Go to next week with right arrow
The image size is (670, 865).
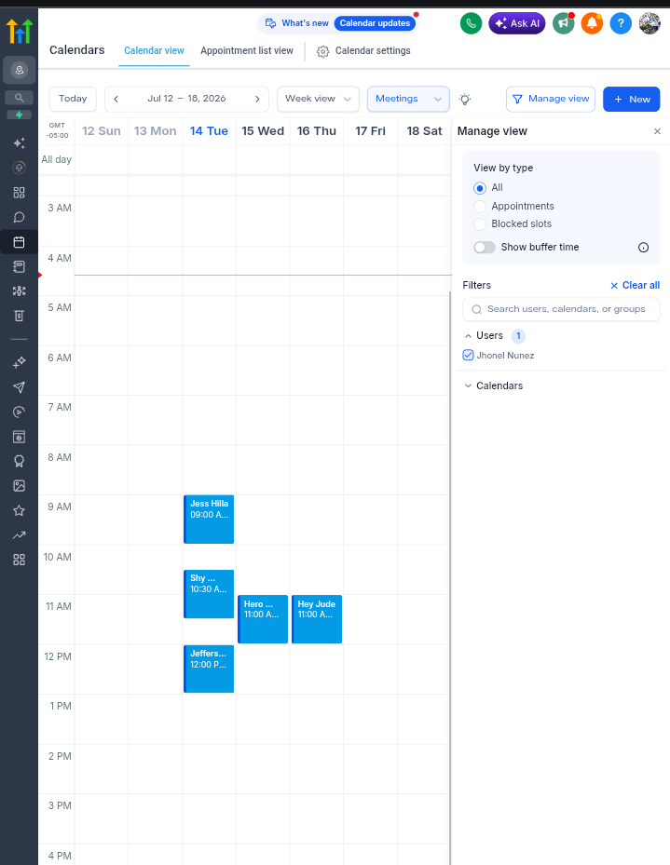coord(257,100)
